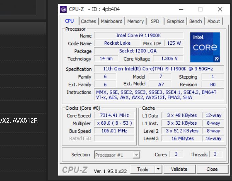Click the Threads count field
This screenshot has width=232, height=181.
(216, 154)
